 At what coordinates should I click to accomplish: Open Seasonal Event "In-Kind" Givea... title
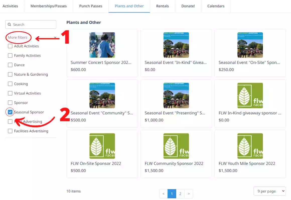(176, 62)
